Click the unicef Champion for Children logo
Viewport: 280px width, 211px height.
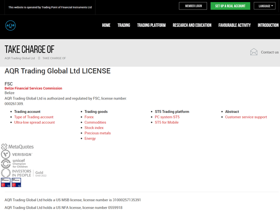(14, 163)
